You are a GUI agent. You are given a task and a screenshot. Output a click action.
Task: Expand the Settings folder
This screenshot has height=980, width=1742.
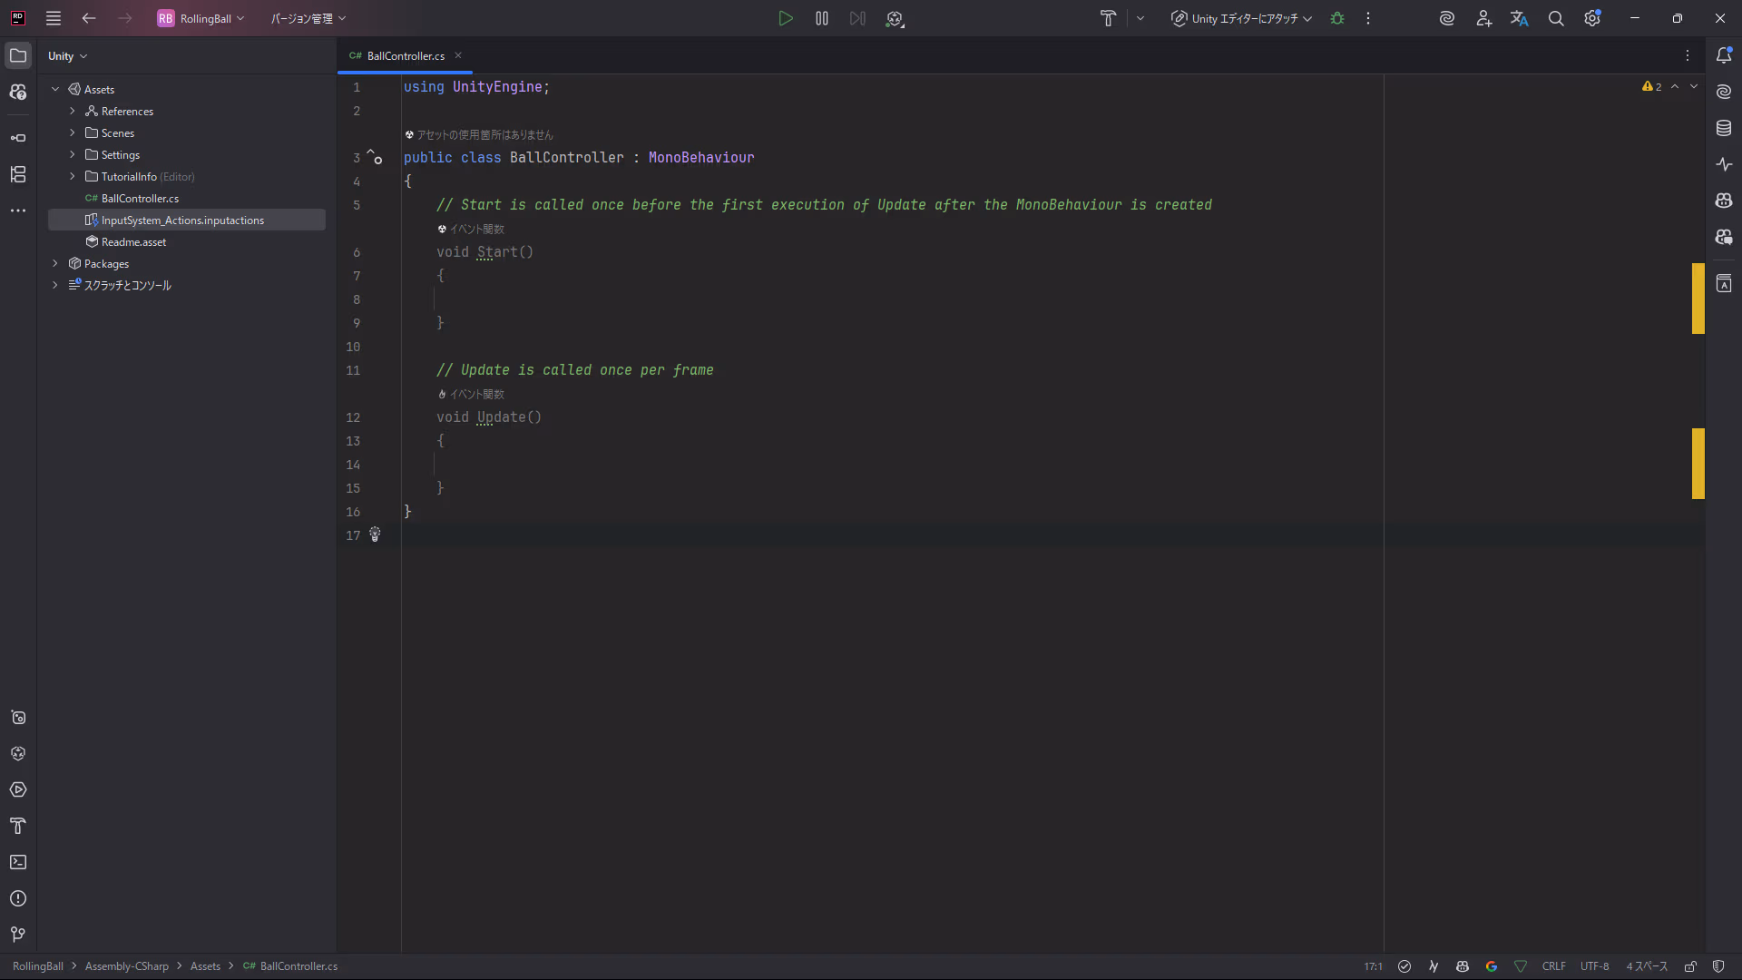(x=73, y=154)
